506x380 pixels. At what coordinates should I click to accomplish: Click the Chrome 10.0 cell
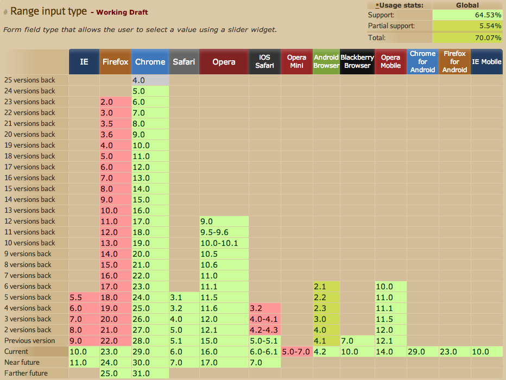150,145
